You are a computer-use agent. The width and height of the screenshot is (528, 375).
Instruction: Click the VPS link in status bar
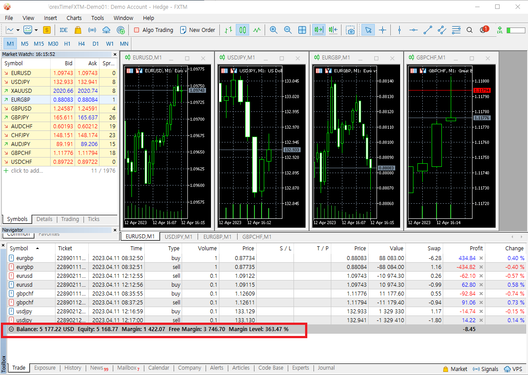click(513, 369)
